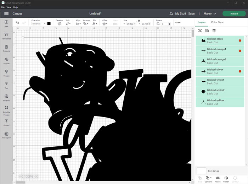Open My Stuff
Screen dimensions: 248x184
click(180, 13)
